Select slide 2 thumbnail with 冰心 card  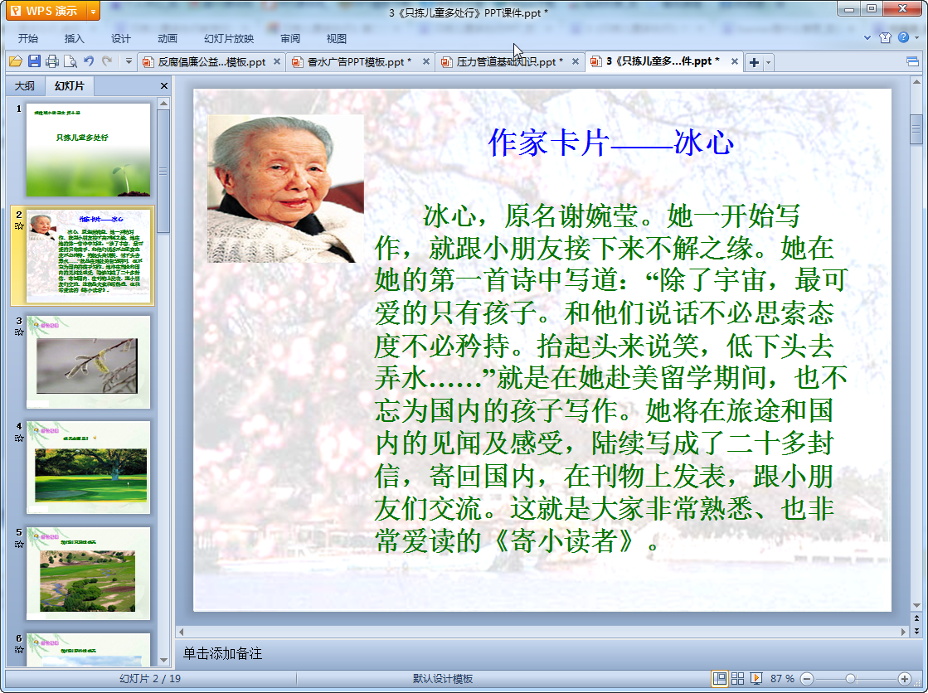pos(88,255)
